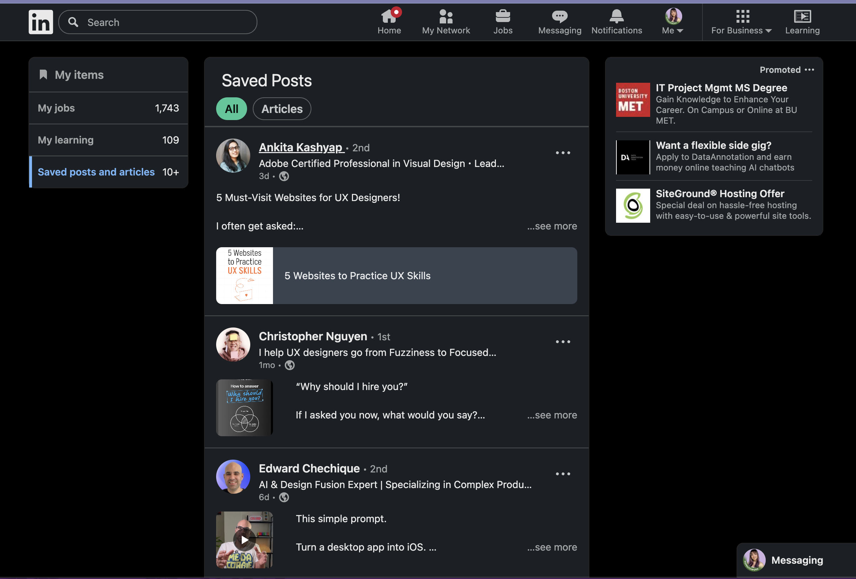Open options menu on Ankita Kashyap's post
This screenshot has height=579, width=856.
pyautogui.click(x=562, y=153)
